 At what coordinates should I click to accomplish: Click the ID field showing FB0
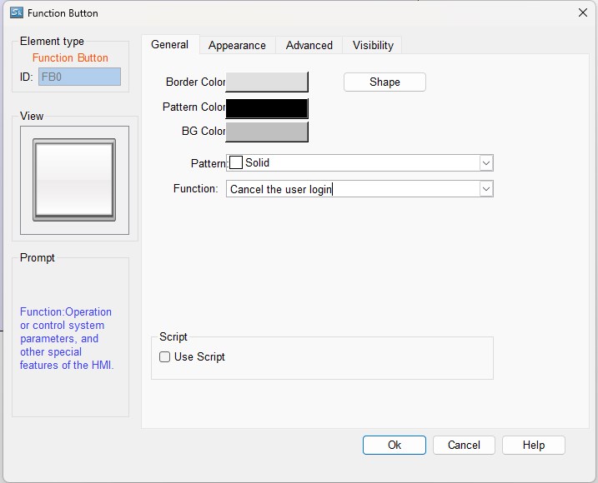(79, 77)
